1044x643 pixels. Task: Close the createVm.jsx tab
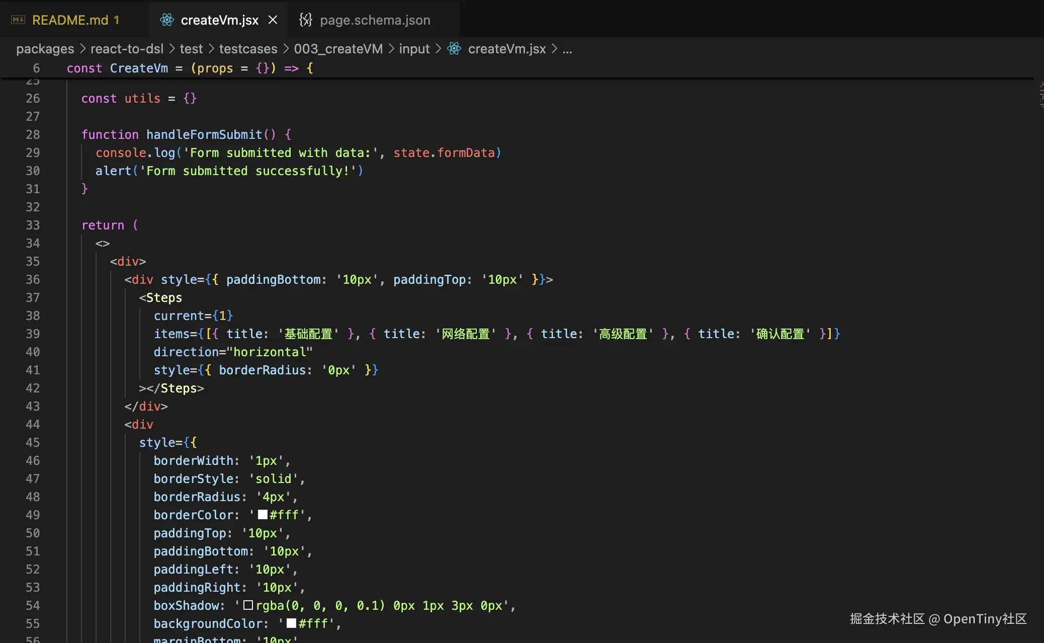(273, 20)
